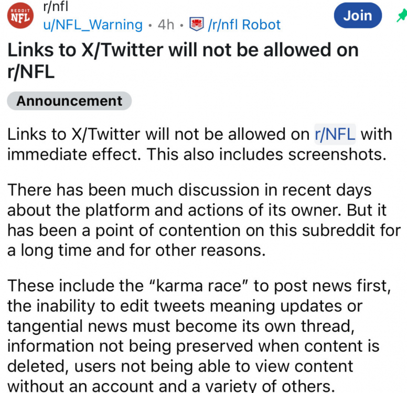Click the 4h post timestamp
The height and width of the screenshot is (393, 407).
(166, 25)
